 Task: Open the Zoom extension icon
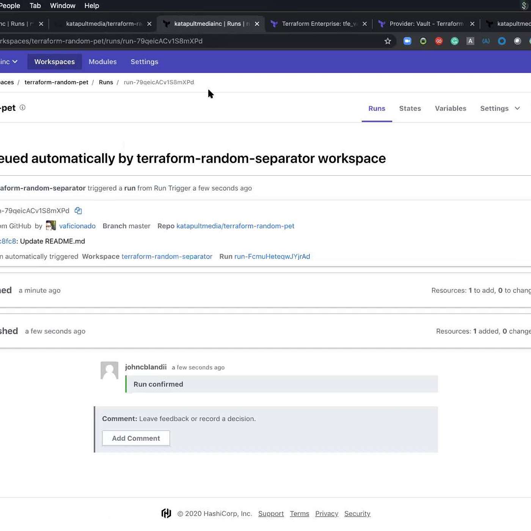coord(407,41)
